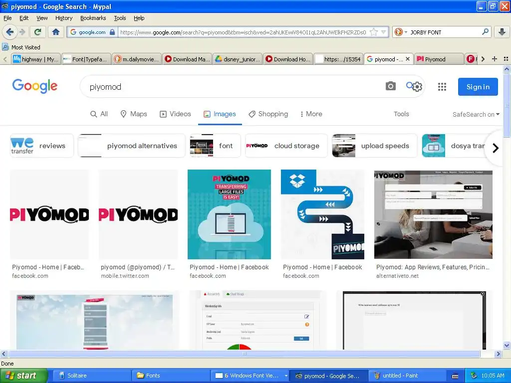Image resolution: width=511 pixels, height=383 pixels.
Task: Open the Fonts folder taskbar item
Action: click(x=171, y=376)
